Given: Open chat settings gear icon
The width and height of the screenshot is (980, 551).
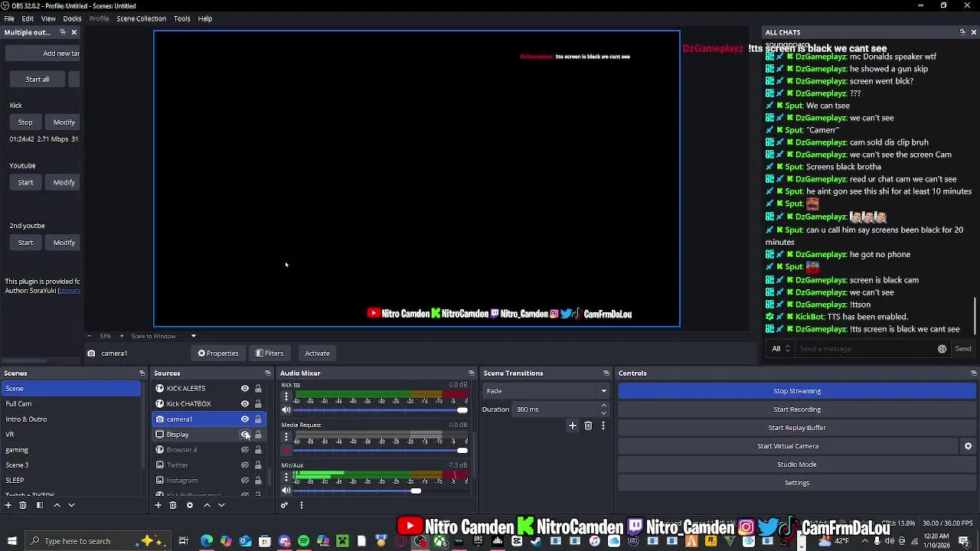Looking at the screenshot, I should (x=942, y=349).
